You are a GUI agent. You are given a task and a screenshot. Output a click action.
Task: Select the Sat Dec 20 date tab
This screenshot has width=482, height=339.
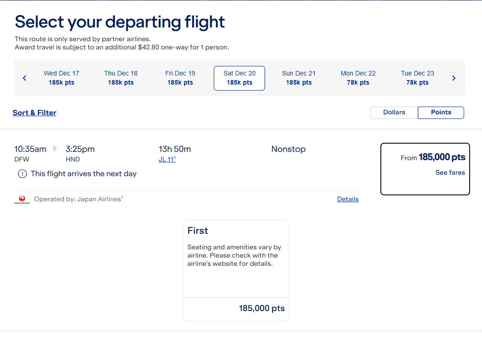tap(239, 78)
